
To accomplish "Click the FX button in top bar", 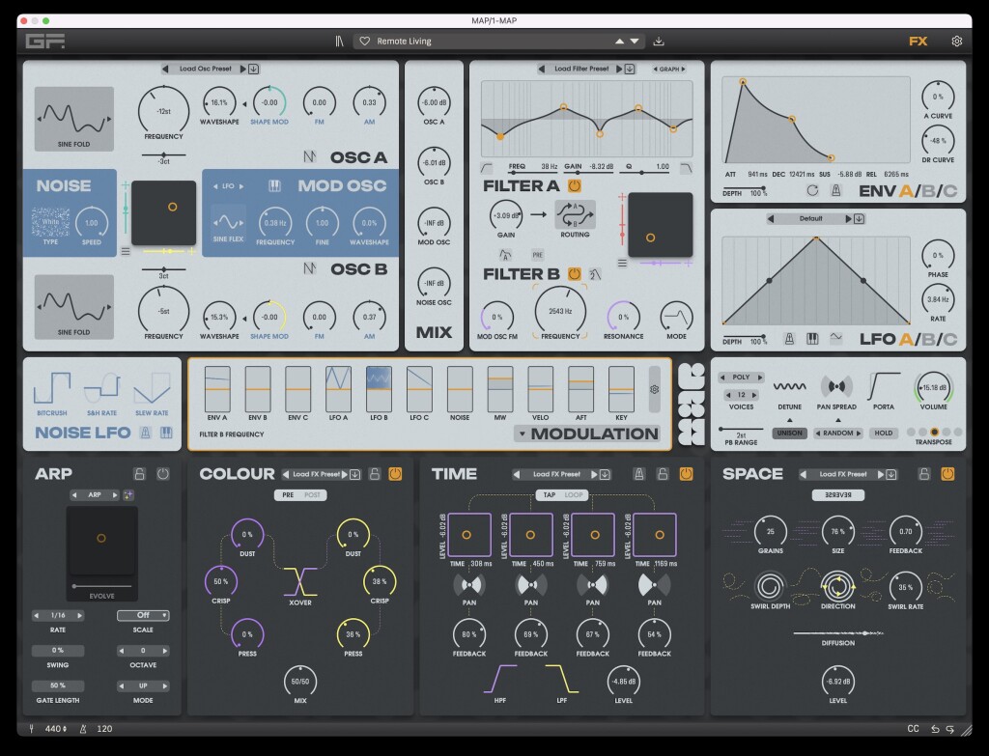I will (918, 42).
